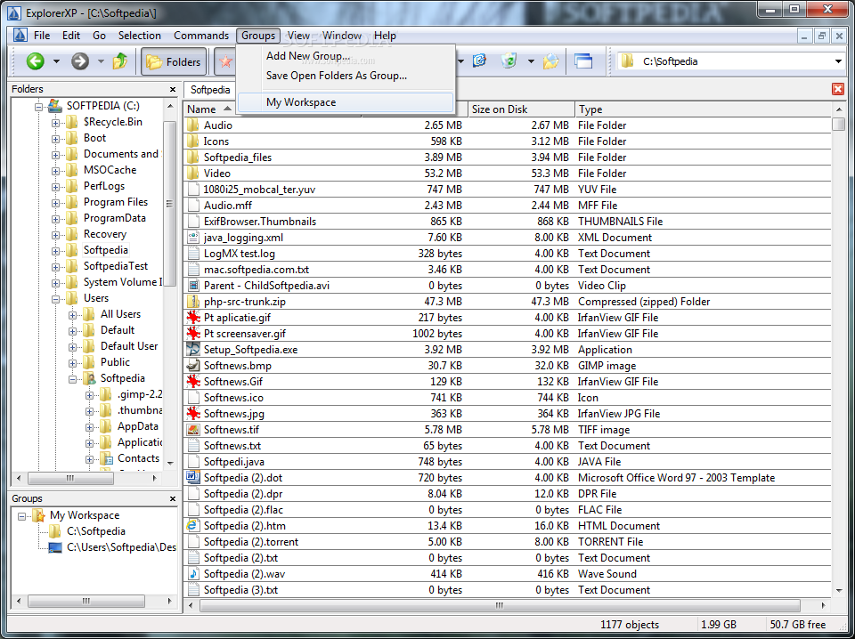Select the SoftpediaTest folder in tree
The image size is (855, 639).
[116, 266]
